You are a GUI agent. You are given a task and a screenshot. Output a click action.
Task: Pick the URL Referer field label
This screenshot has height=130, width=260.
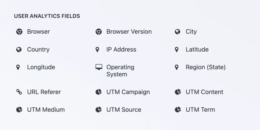44,92
